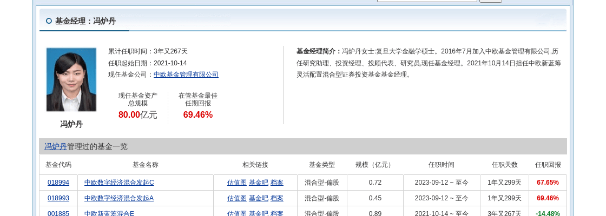Click the 基金类型 column header
Screen dimensions: 606x216
click(x=321, y=165)
